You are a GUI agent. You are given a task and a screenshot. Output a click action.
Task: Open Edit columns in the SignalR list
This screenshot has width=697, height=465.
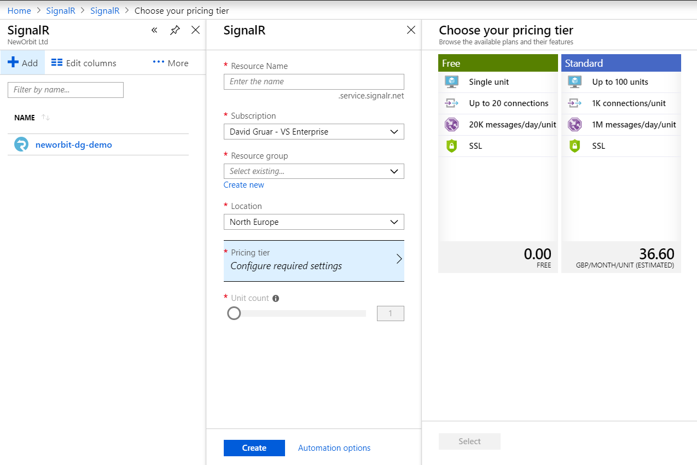[x=84, y=63]
